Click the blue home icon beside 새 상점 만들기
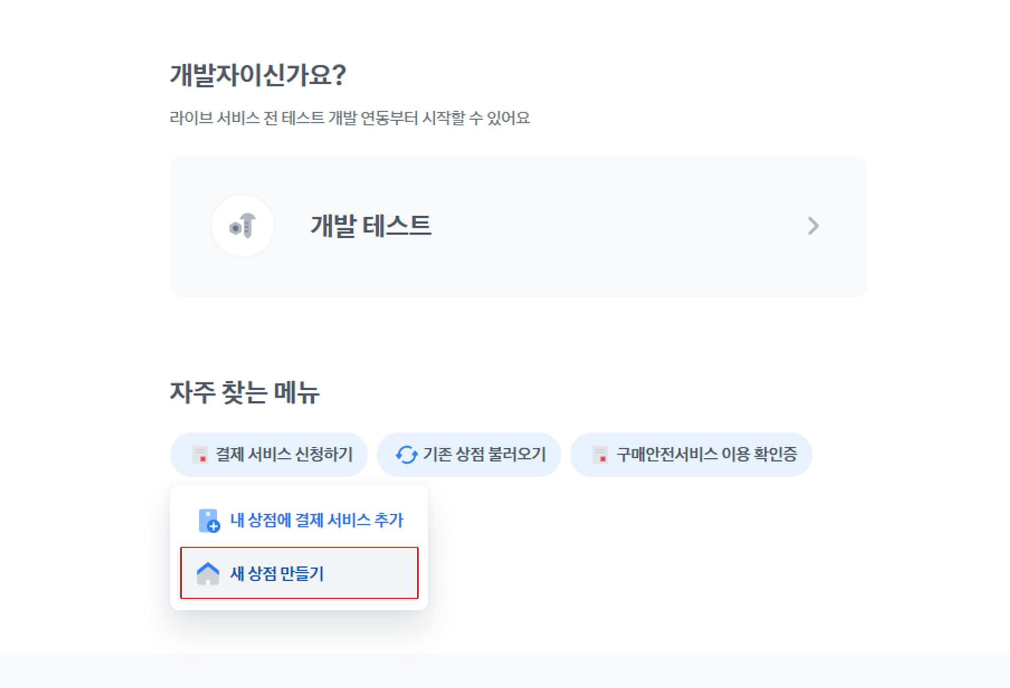 (209, 573)
